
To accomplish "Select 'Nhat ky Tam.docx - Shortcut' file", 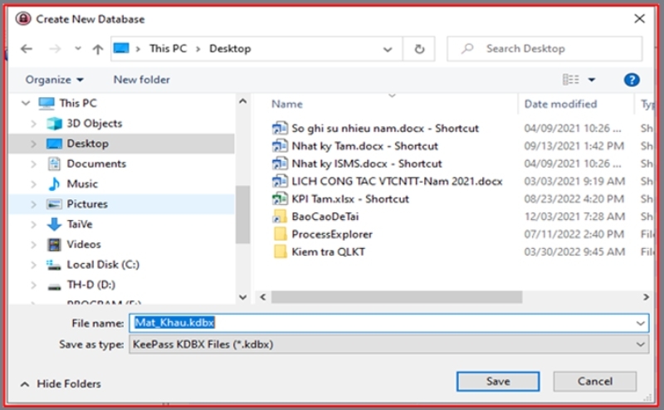I will point(364,146).
